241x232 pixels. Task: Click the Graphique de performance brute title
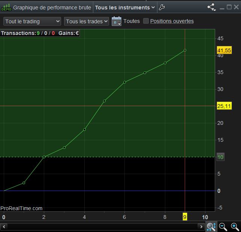click(x=52, y=8)
